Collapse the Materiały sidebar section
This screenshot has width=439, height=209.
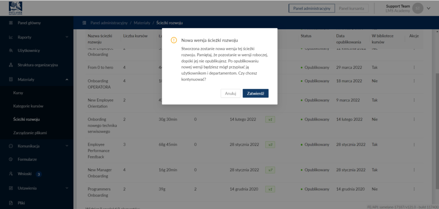point(67,79)
